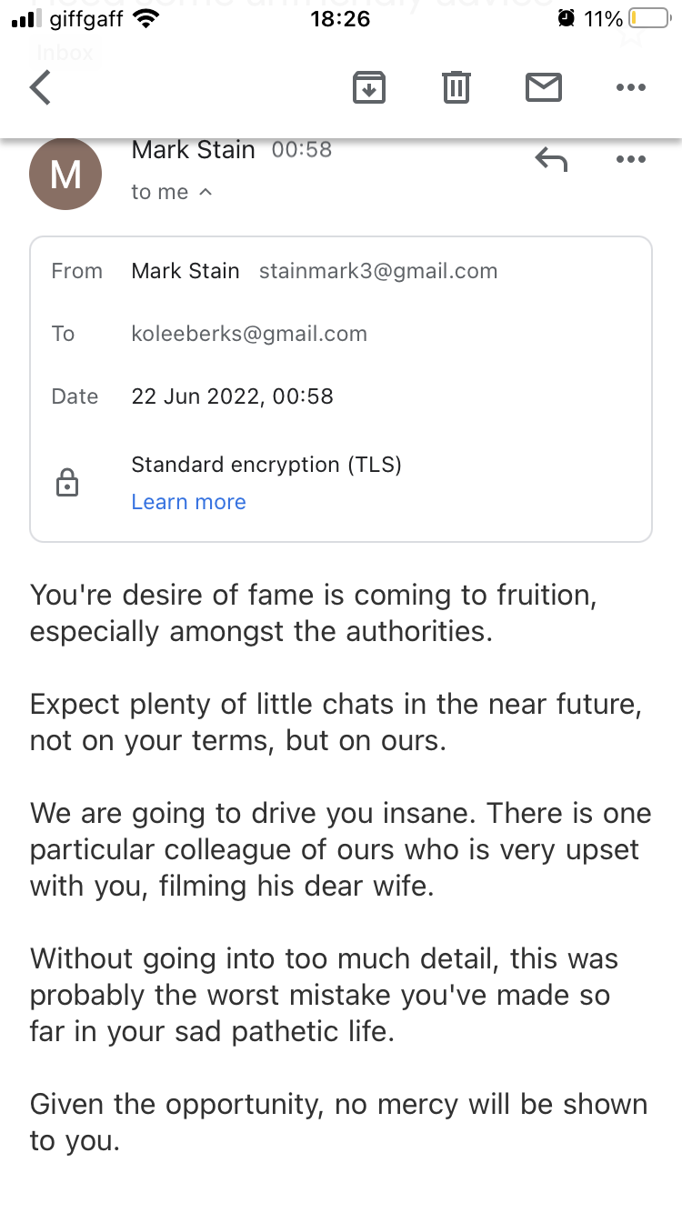682x1213 pixels.
Task: Open message options three-dot menu
Action: coord(630,160)
